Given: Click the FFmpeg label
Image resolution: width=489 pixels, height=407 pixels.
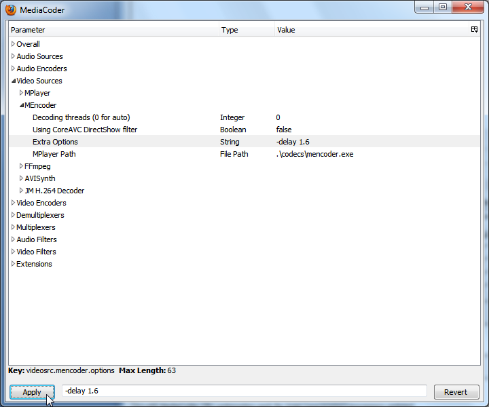Looking at the screenshot, I should 37,166.
